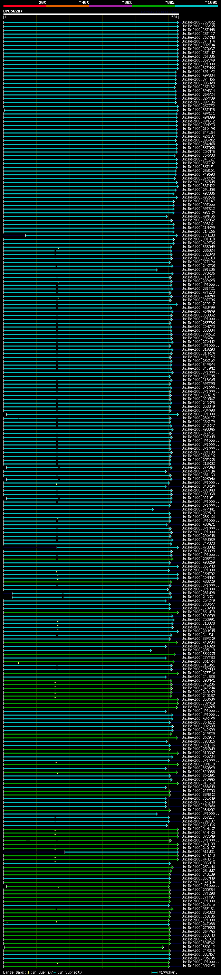This screenshot has height=975, width=221.
Task: Select the UniRef100_B4FL64 hit
Action: tap(198, 132)
